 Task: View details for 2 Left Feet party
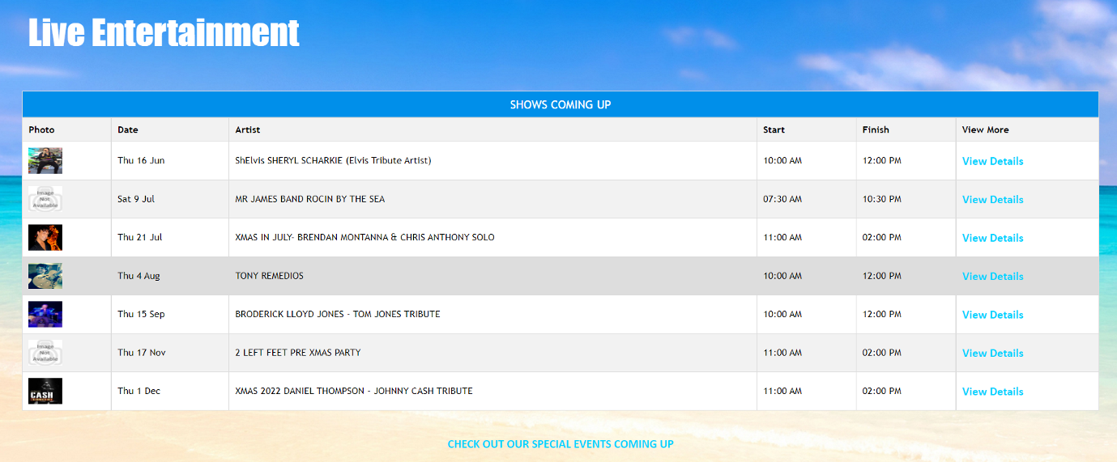pyautogui.click(x=992, y=354)
